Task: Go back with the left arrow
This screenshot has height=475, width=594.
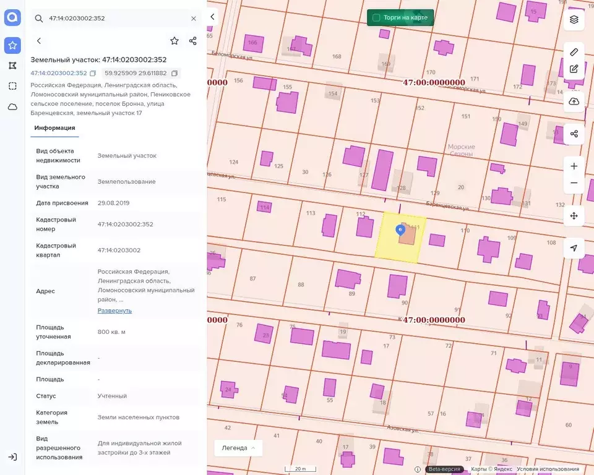Action: click(x=38, y=41)
